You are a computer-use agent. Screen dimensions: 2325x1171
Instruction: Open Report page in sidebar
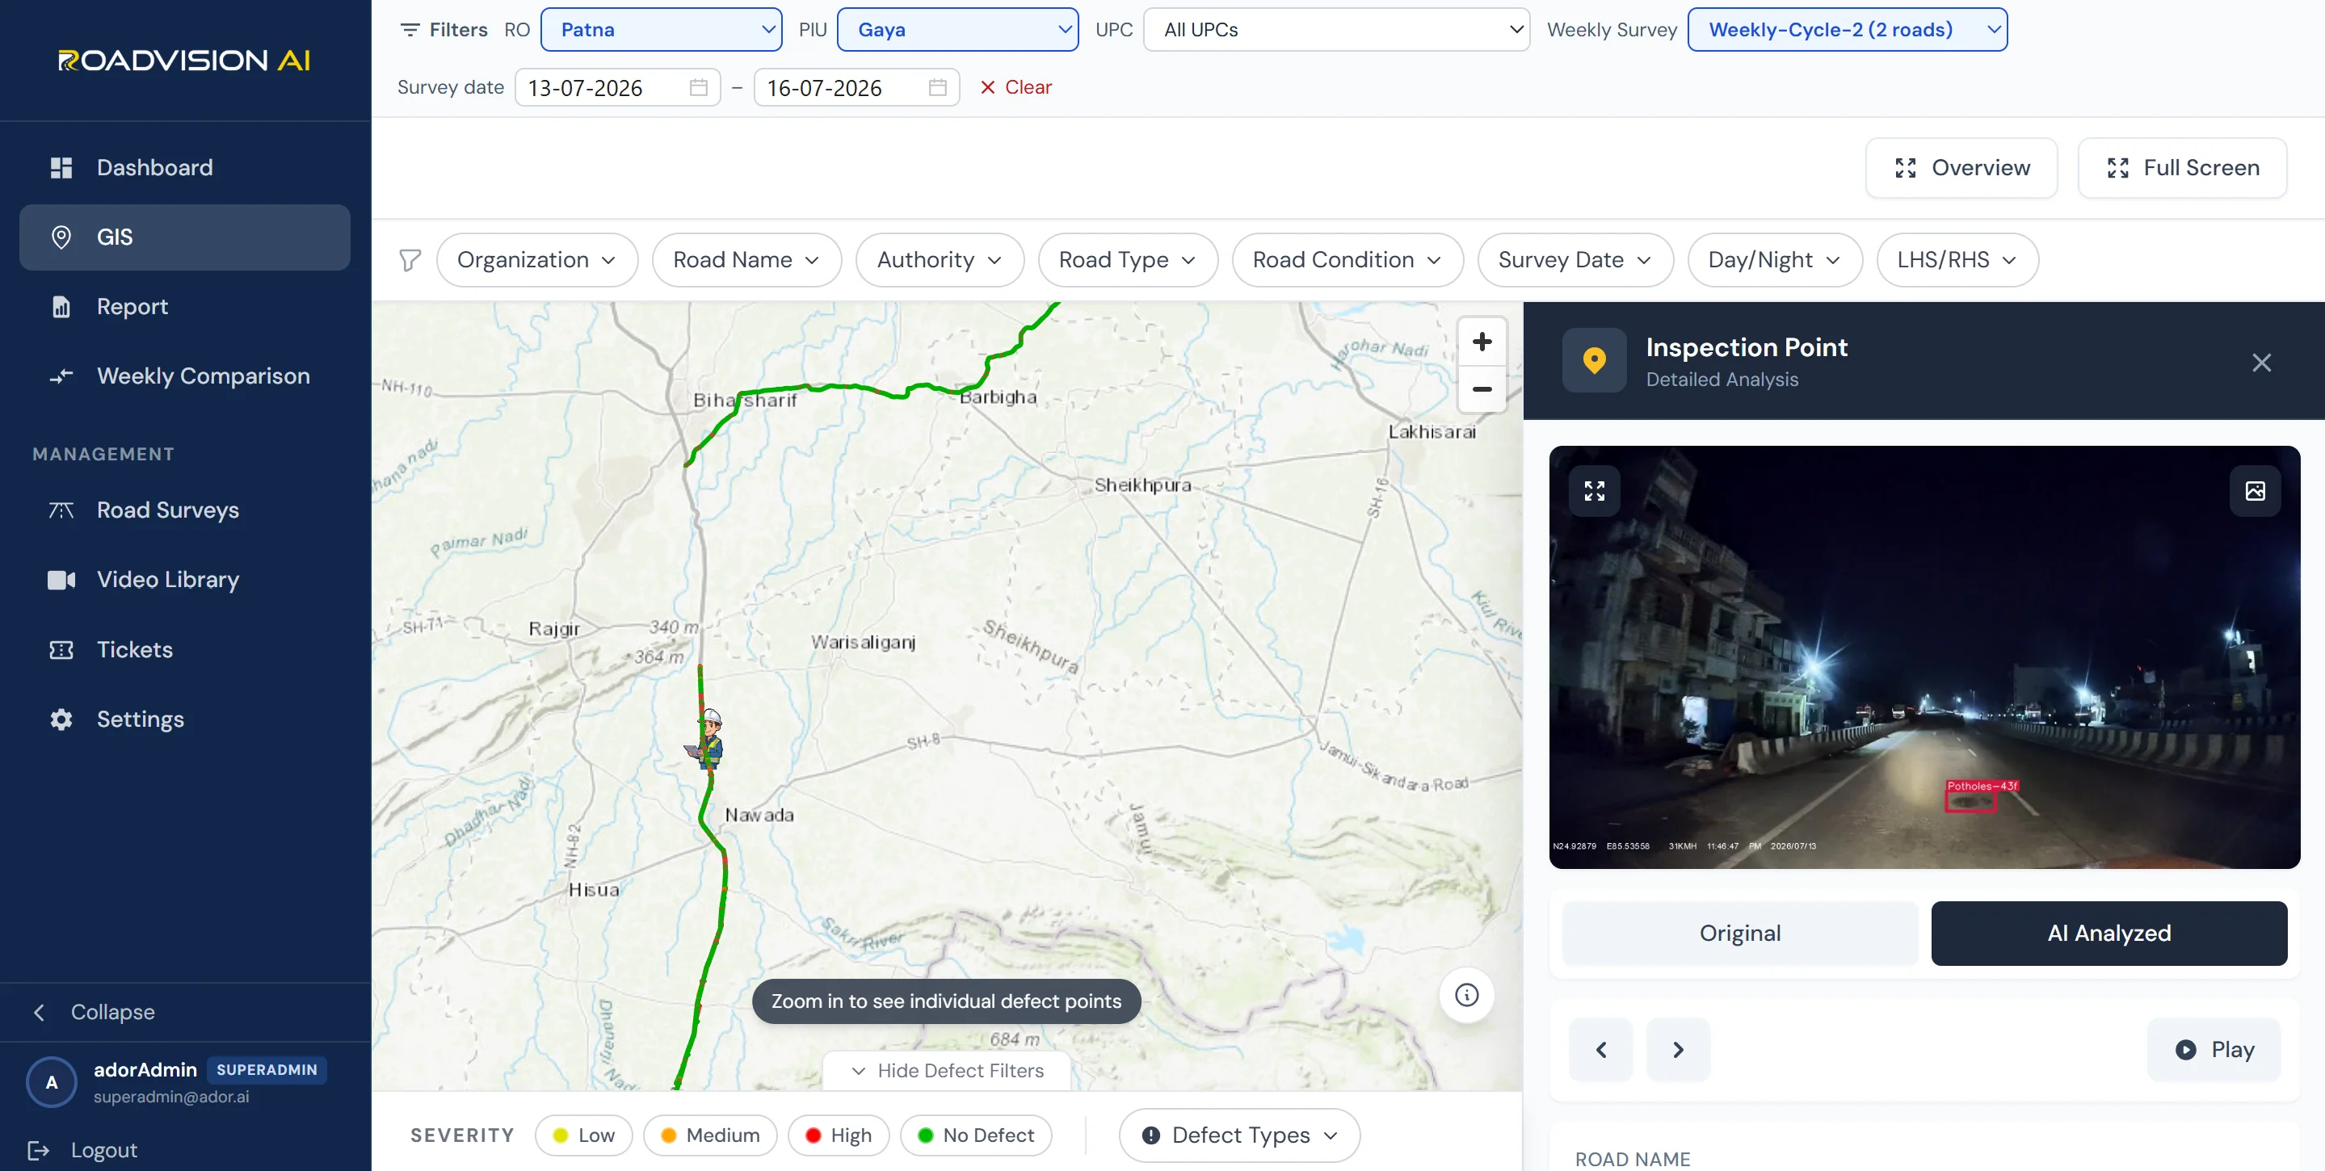coord(185,307)
